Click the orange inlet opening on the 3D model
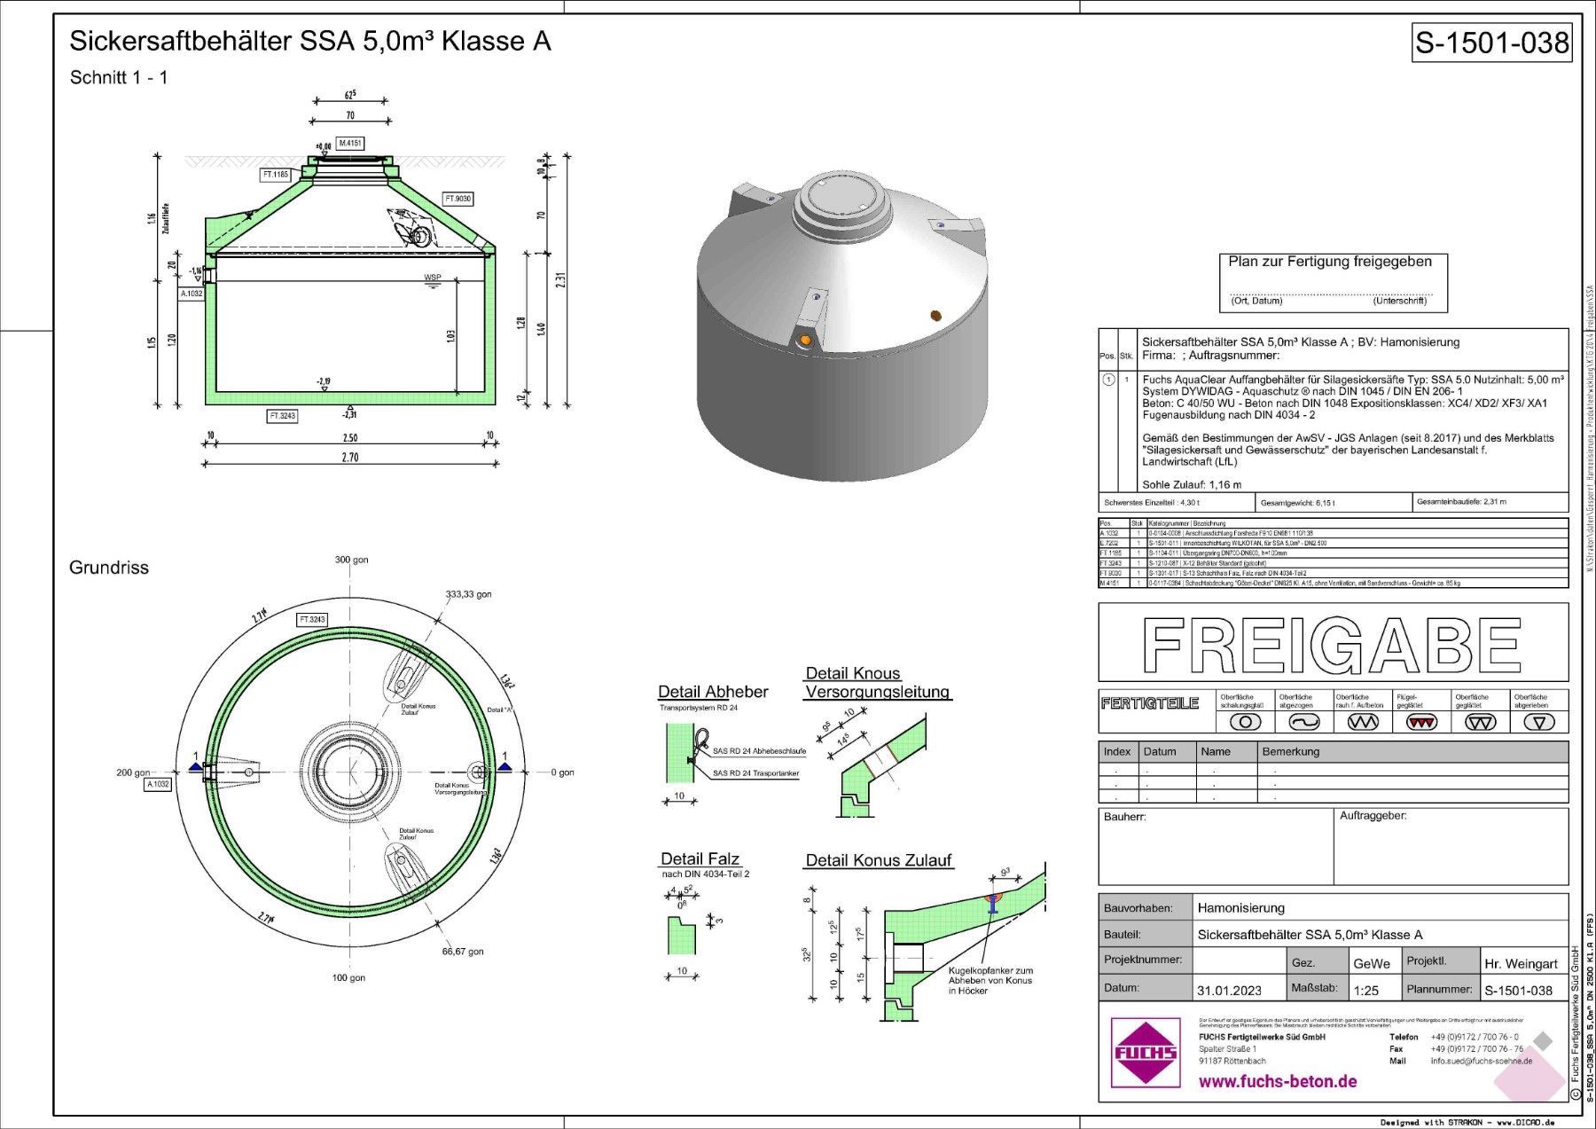 (x=805, y=341)
